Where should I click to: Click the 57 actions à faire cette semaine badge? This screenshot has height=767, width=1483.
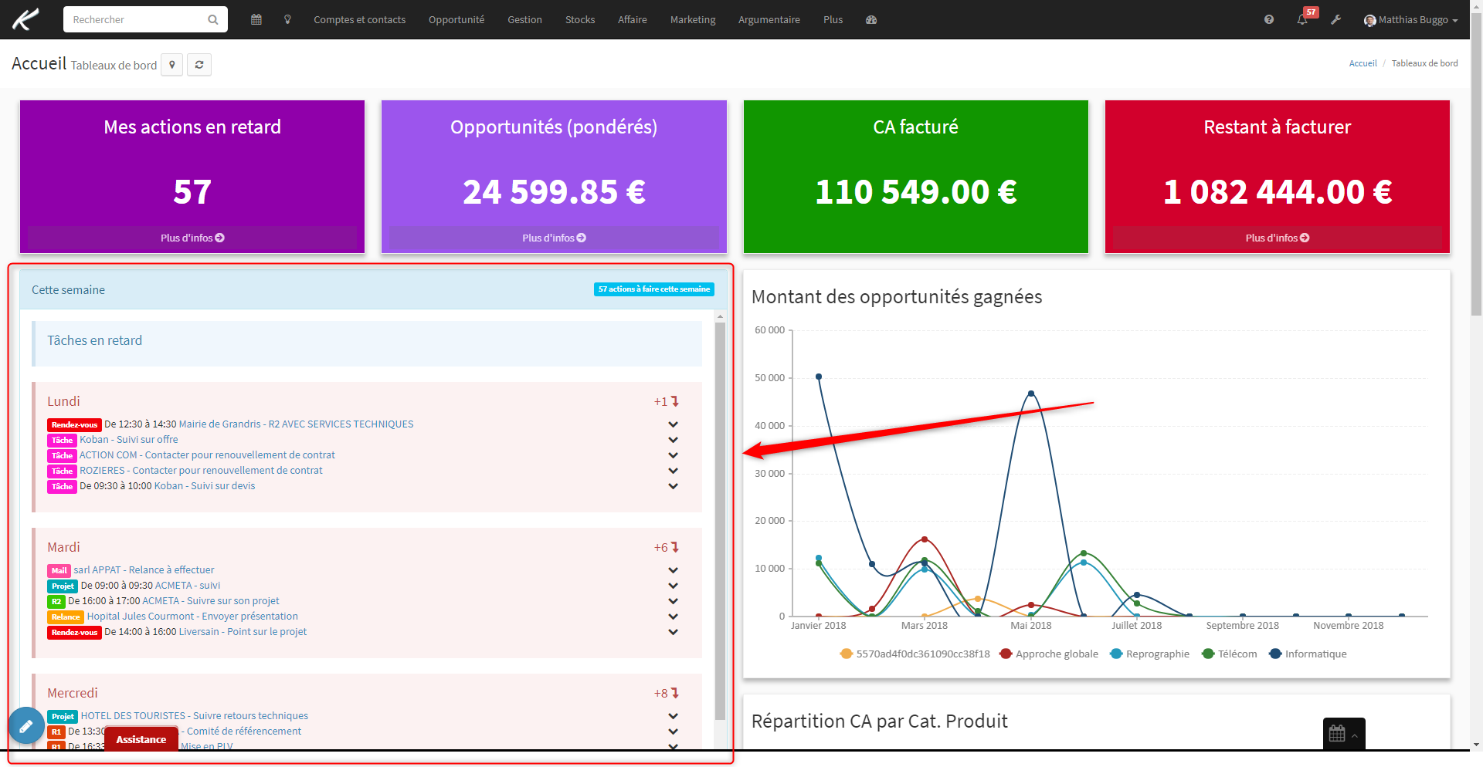654,289
